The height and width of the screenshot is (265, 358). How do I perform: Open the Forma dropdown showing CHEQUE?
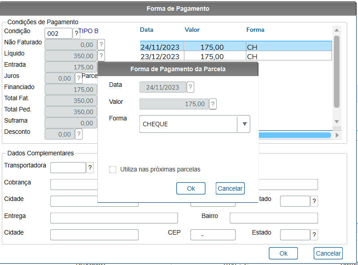tap(244, 124)
